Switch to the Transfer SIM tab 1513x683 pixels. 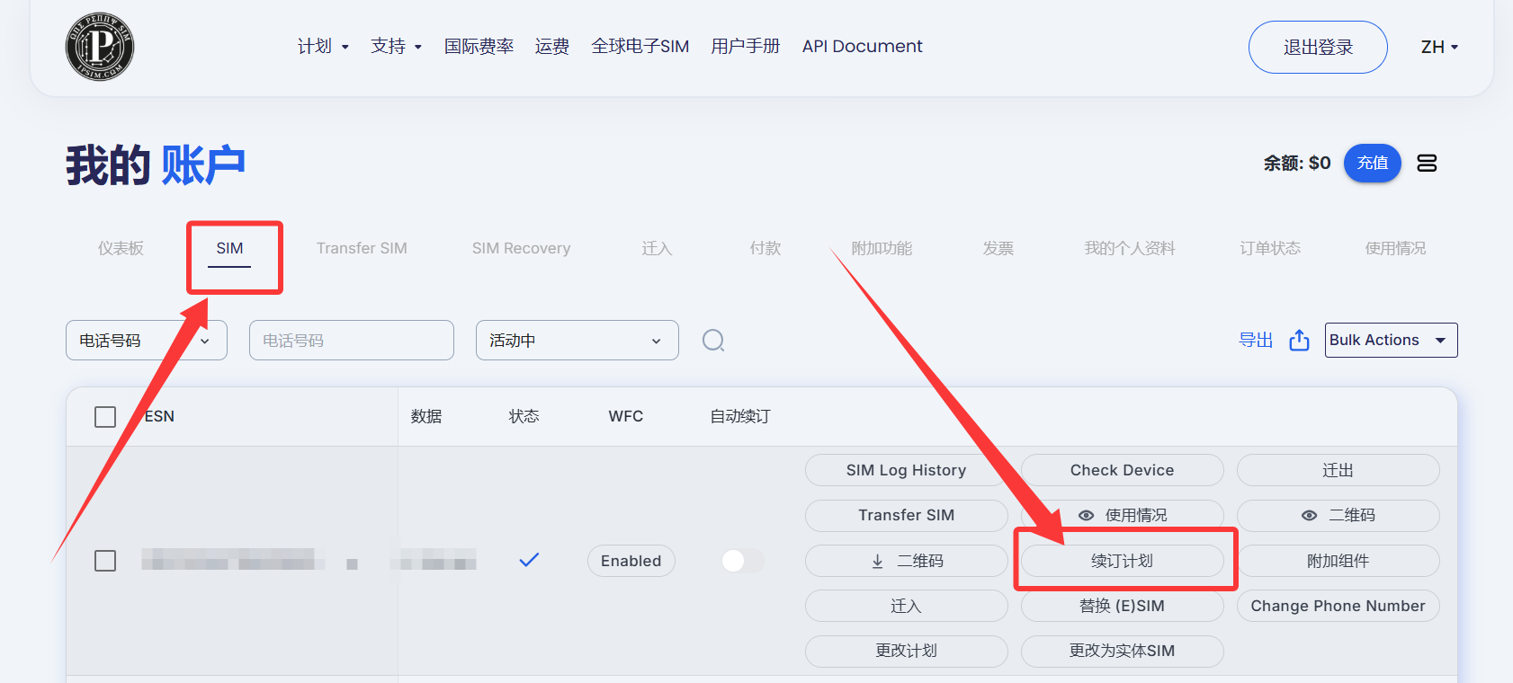[362, 248]
